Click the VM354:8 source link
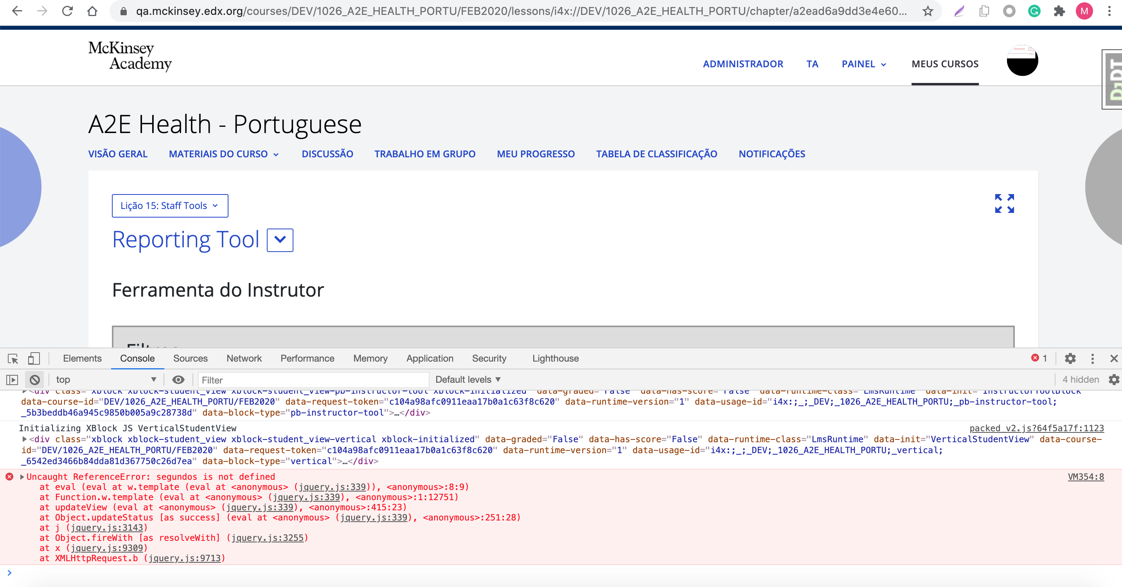 tap(1085, 477)
